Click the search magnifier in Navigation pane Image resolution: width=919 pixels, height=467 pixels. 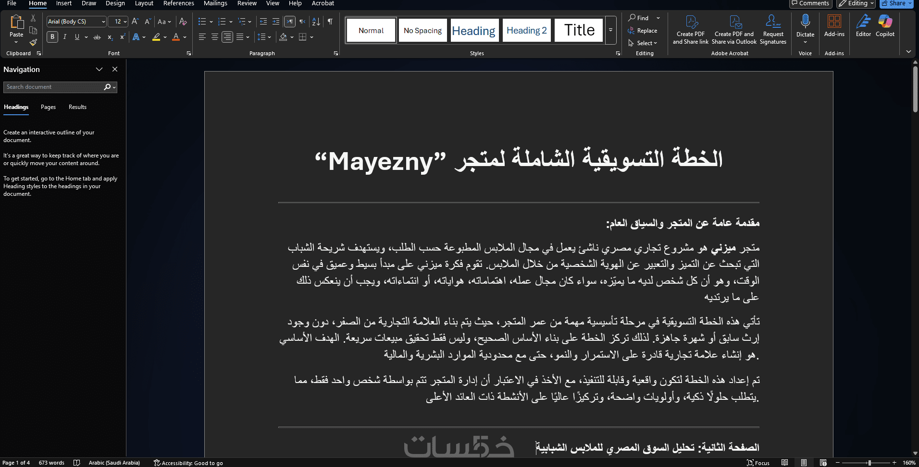point(107,87)
